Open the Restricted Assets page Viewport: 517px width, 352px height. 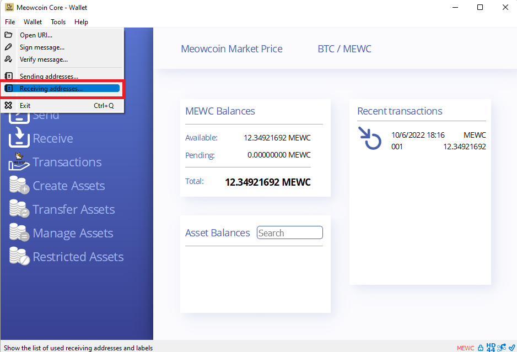click(78, 257)
